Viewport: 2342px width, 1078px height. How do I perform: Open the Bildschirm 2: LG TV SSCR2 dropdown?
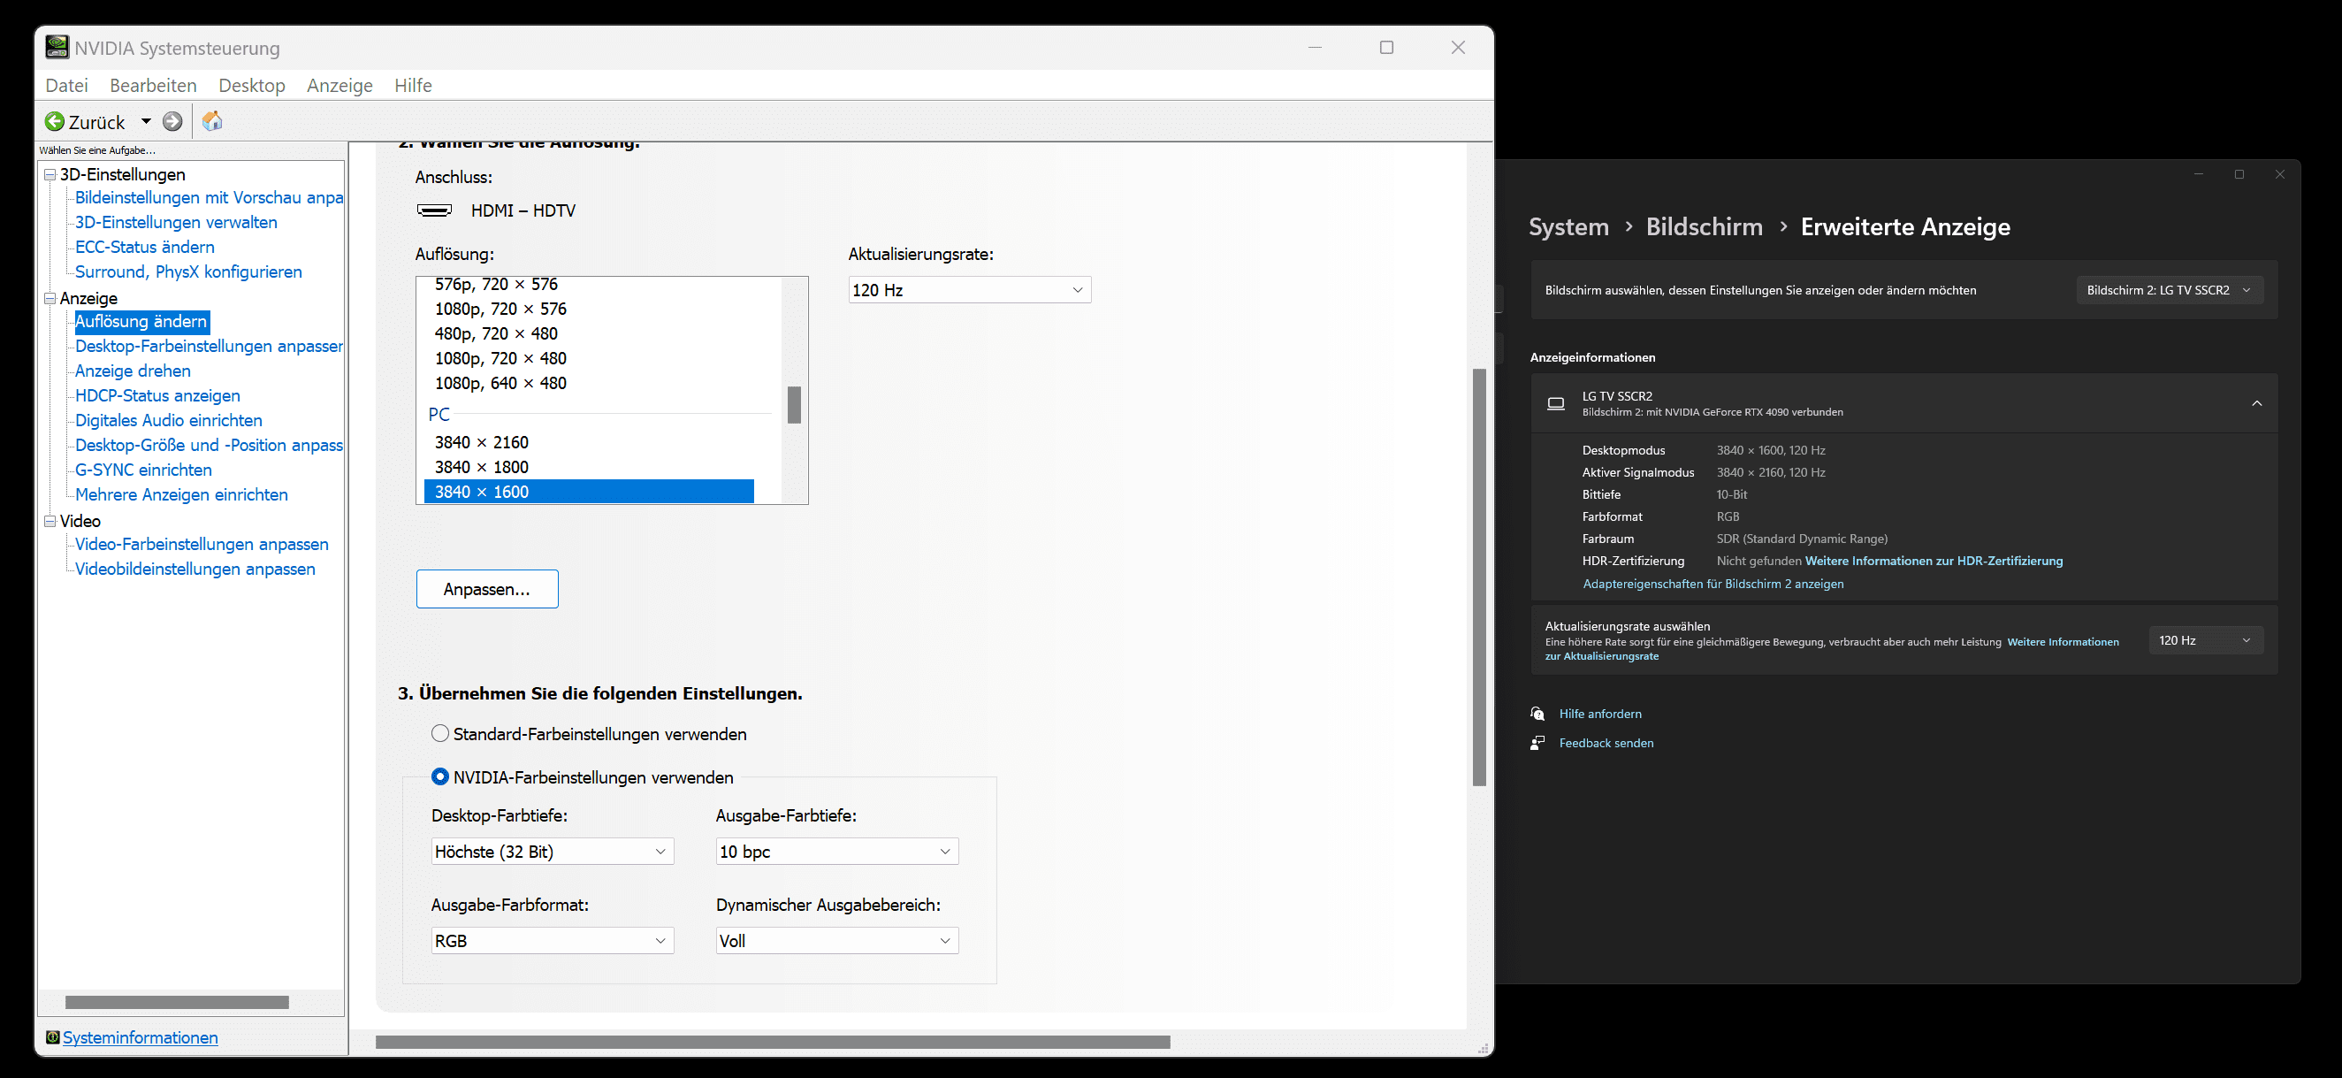click(2170, 290)
